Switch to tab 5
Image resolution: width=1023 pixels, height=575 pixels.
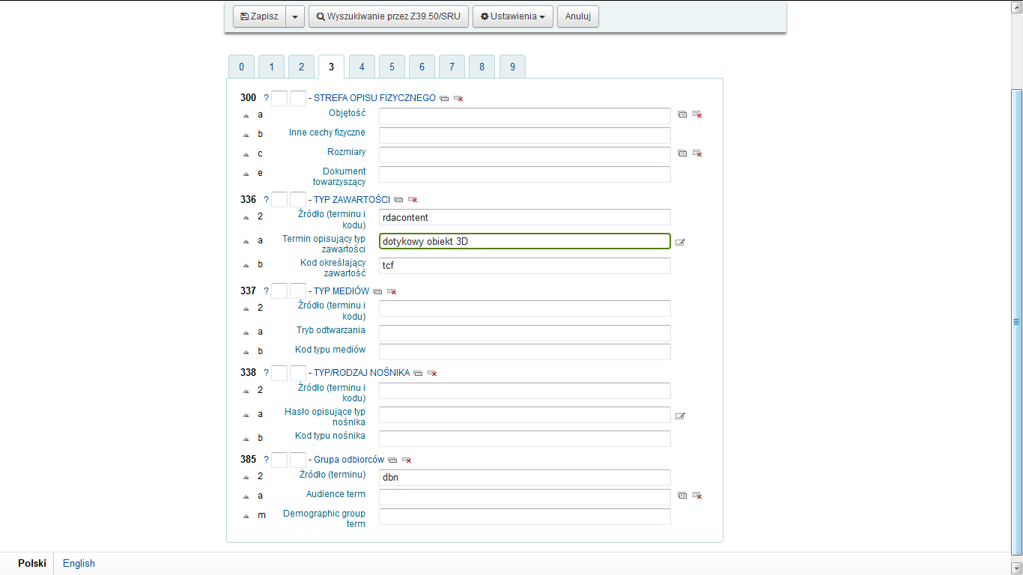point(392,67)
